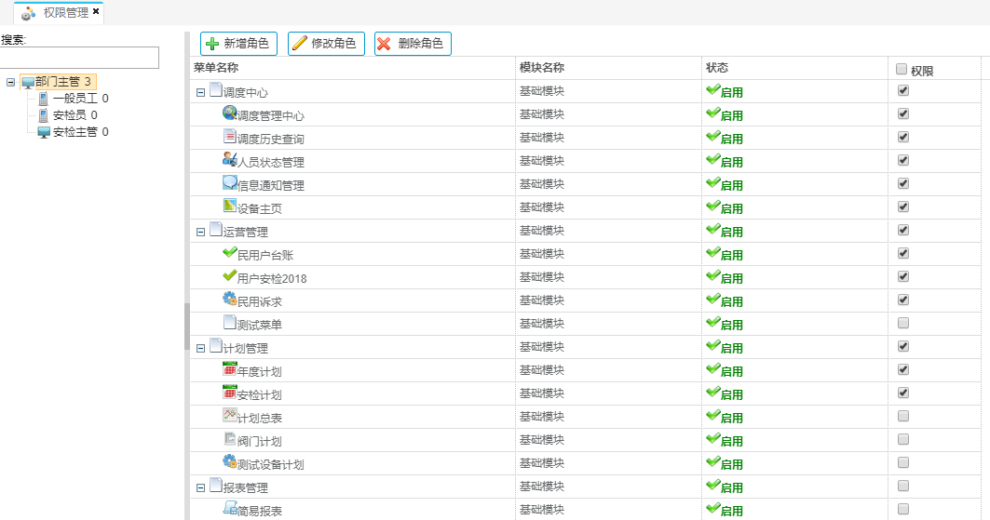Uncheck permission checkbox for 民用户台账
This screenshot has width=990, height=520.
902,253
